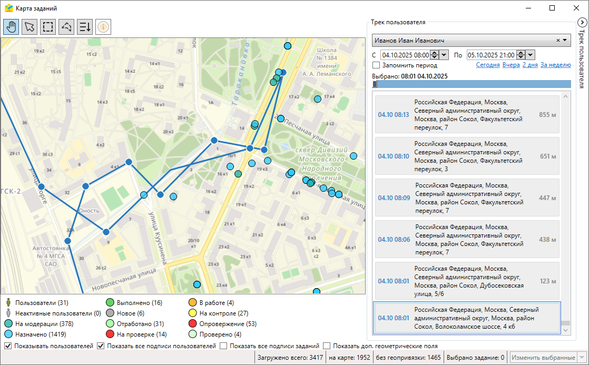
Task: Click the Сегодня period link
Action: pyautogui.click(x=487, y=65)
